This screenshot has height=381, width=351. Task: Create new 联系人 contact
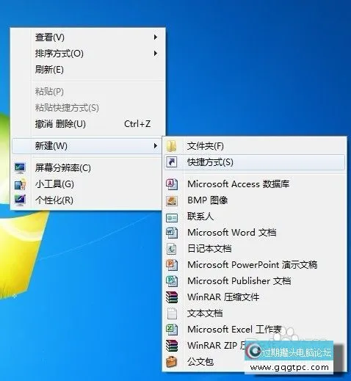click(x=255, y=217)
